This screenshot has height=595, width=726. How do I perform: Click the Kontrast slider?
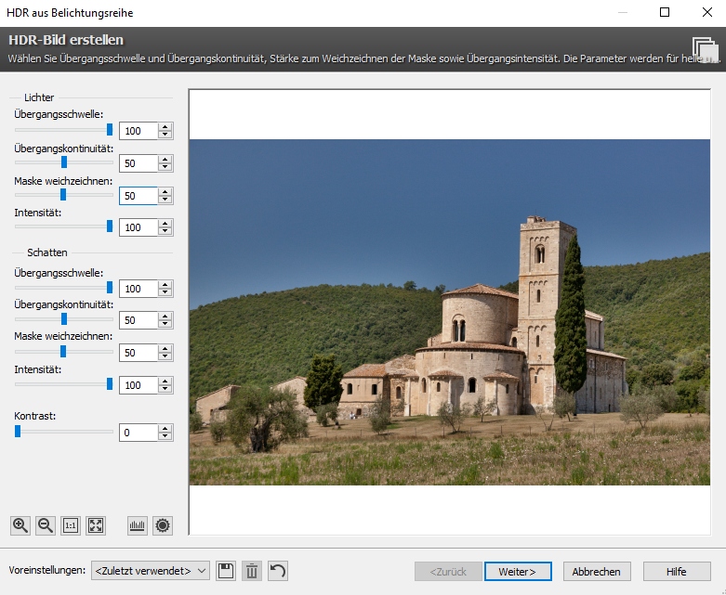[x=64, y=432]
